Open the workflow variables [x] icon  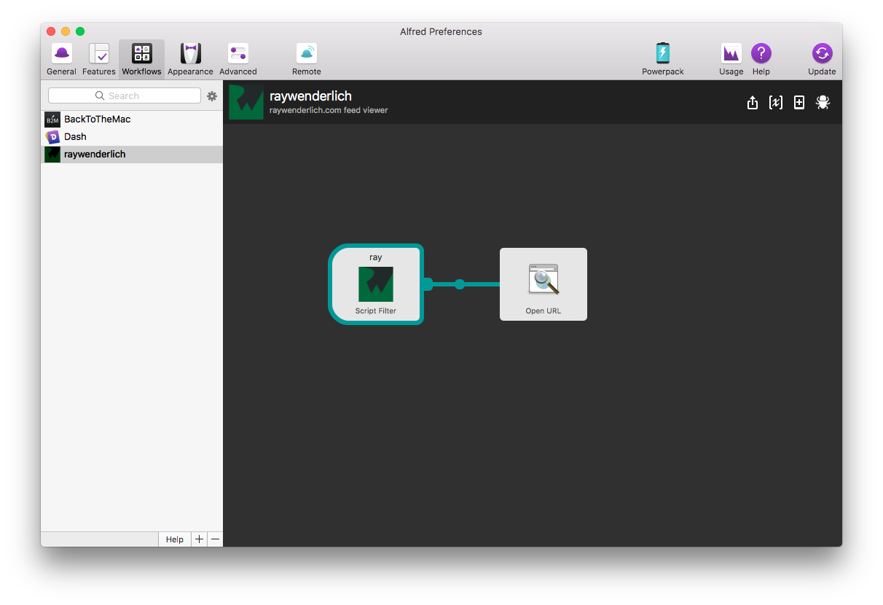click(x=776, y=103)
